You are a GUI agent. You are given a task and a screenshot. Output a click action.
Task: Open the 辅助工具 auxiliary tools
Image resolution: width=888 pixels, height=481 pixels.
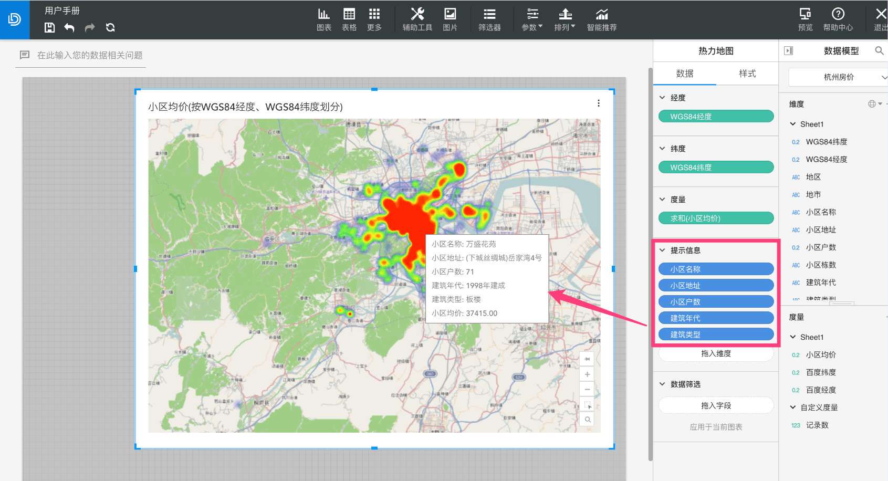pos(417,19)
